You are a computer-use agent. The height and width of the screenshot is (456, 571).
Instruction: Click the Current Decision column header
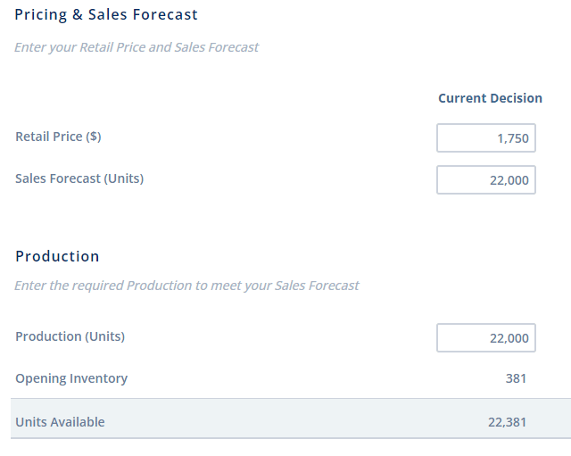click(x=490, y=98)
